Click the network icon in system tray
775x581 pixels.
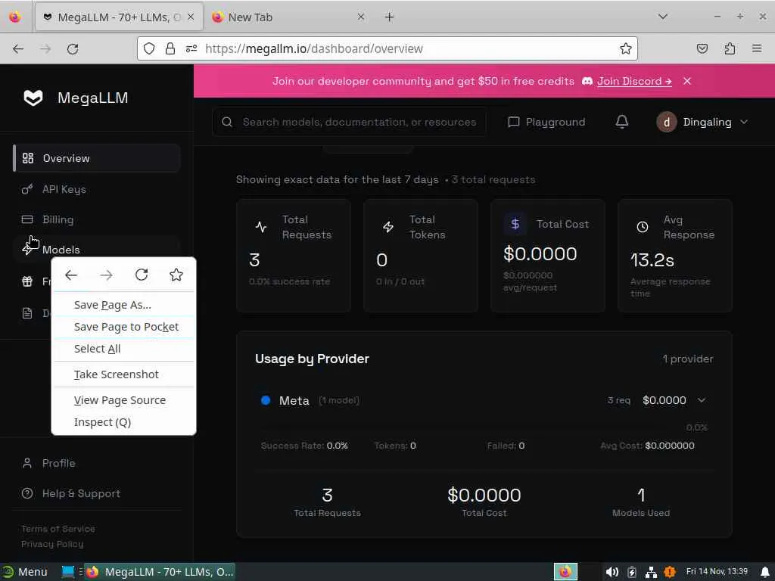point(651,572)
